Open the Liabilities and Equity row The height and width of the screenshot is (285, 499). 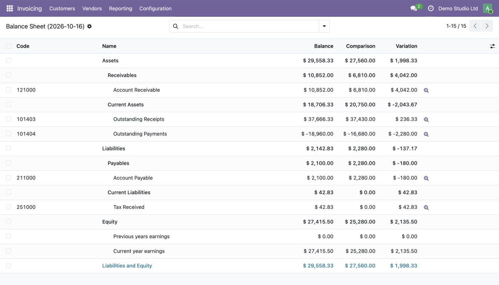(x=249, y=266)
